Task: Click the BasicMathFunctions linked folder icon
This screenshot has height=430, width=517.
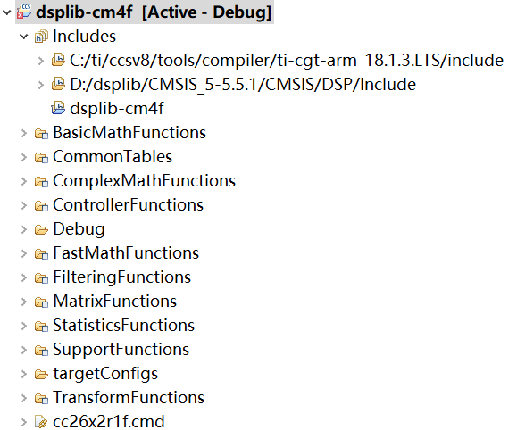Action: pyautogui.click(x=42, y=133)
